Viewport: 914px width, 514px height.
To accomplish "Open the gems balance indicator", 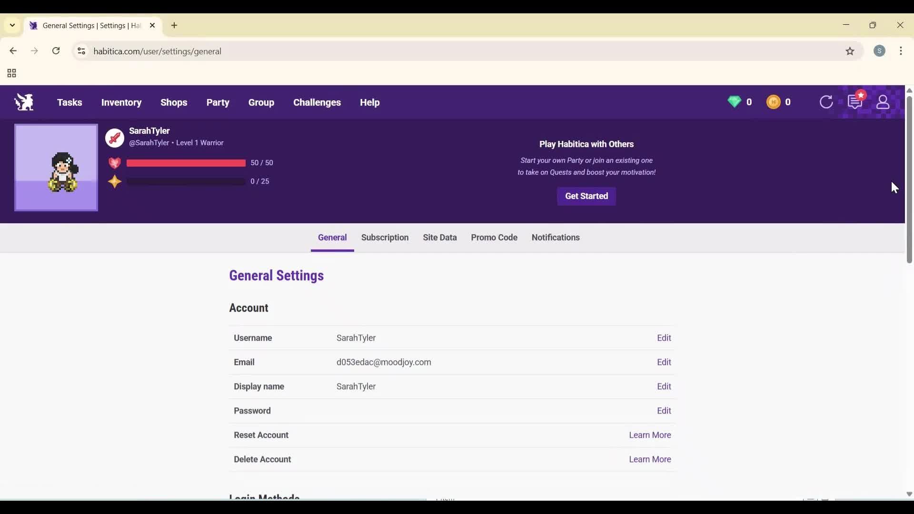I will click(735, 102).
